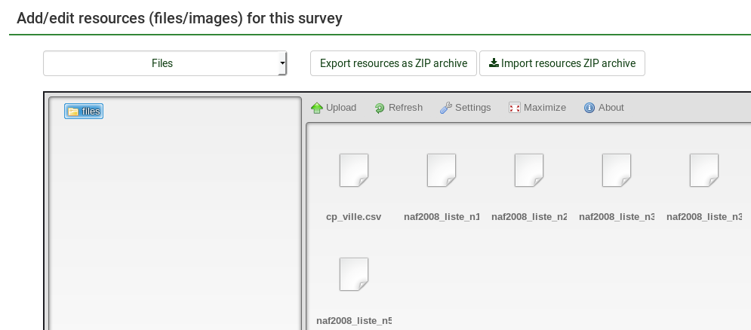Open Settings via the wrench icon
Viewport: 751px width, 330px height.
point(446,108)
